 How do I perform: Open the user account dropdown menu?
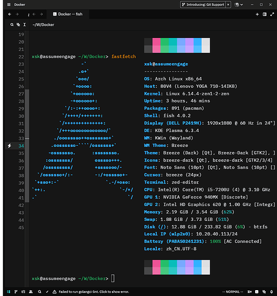coord(239,5)
